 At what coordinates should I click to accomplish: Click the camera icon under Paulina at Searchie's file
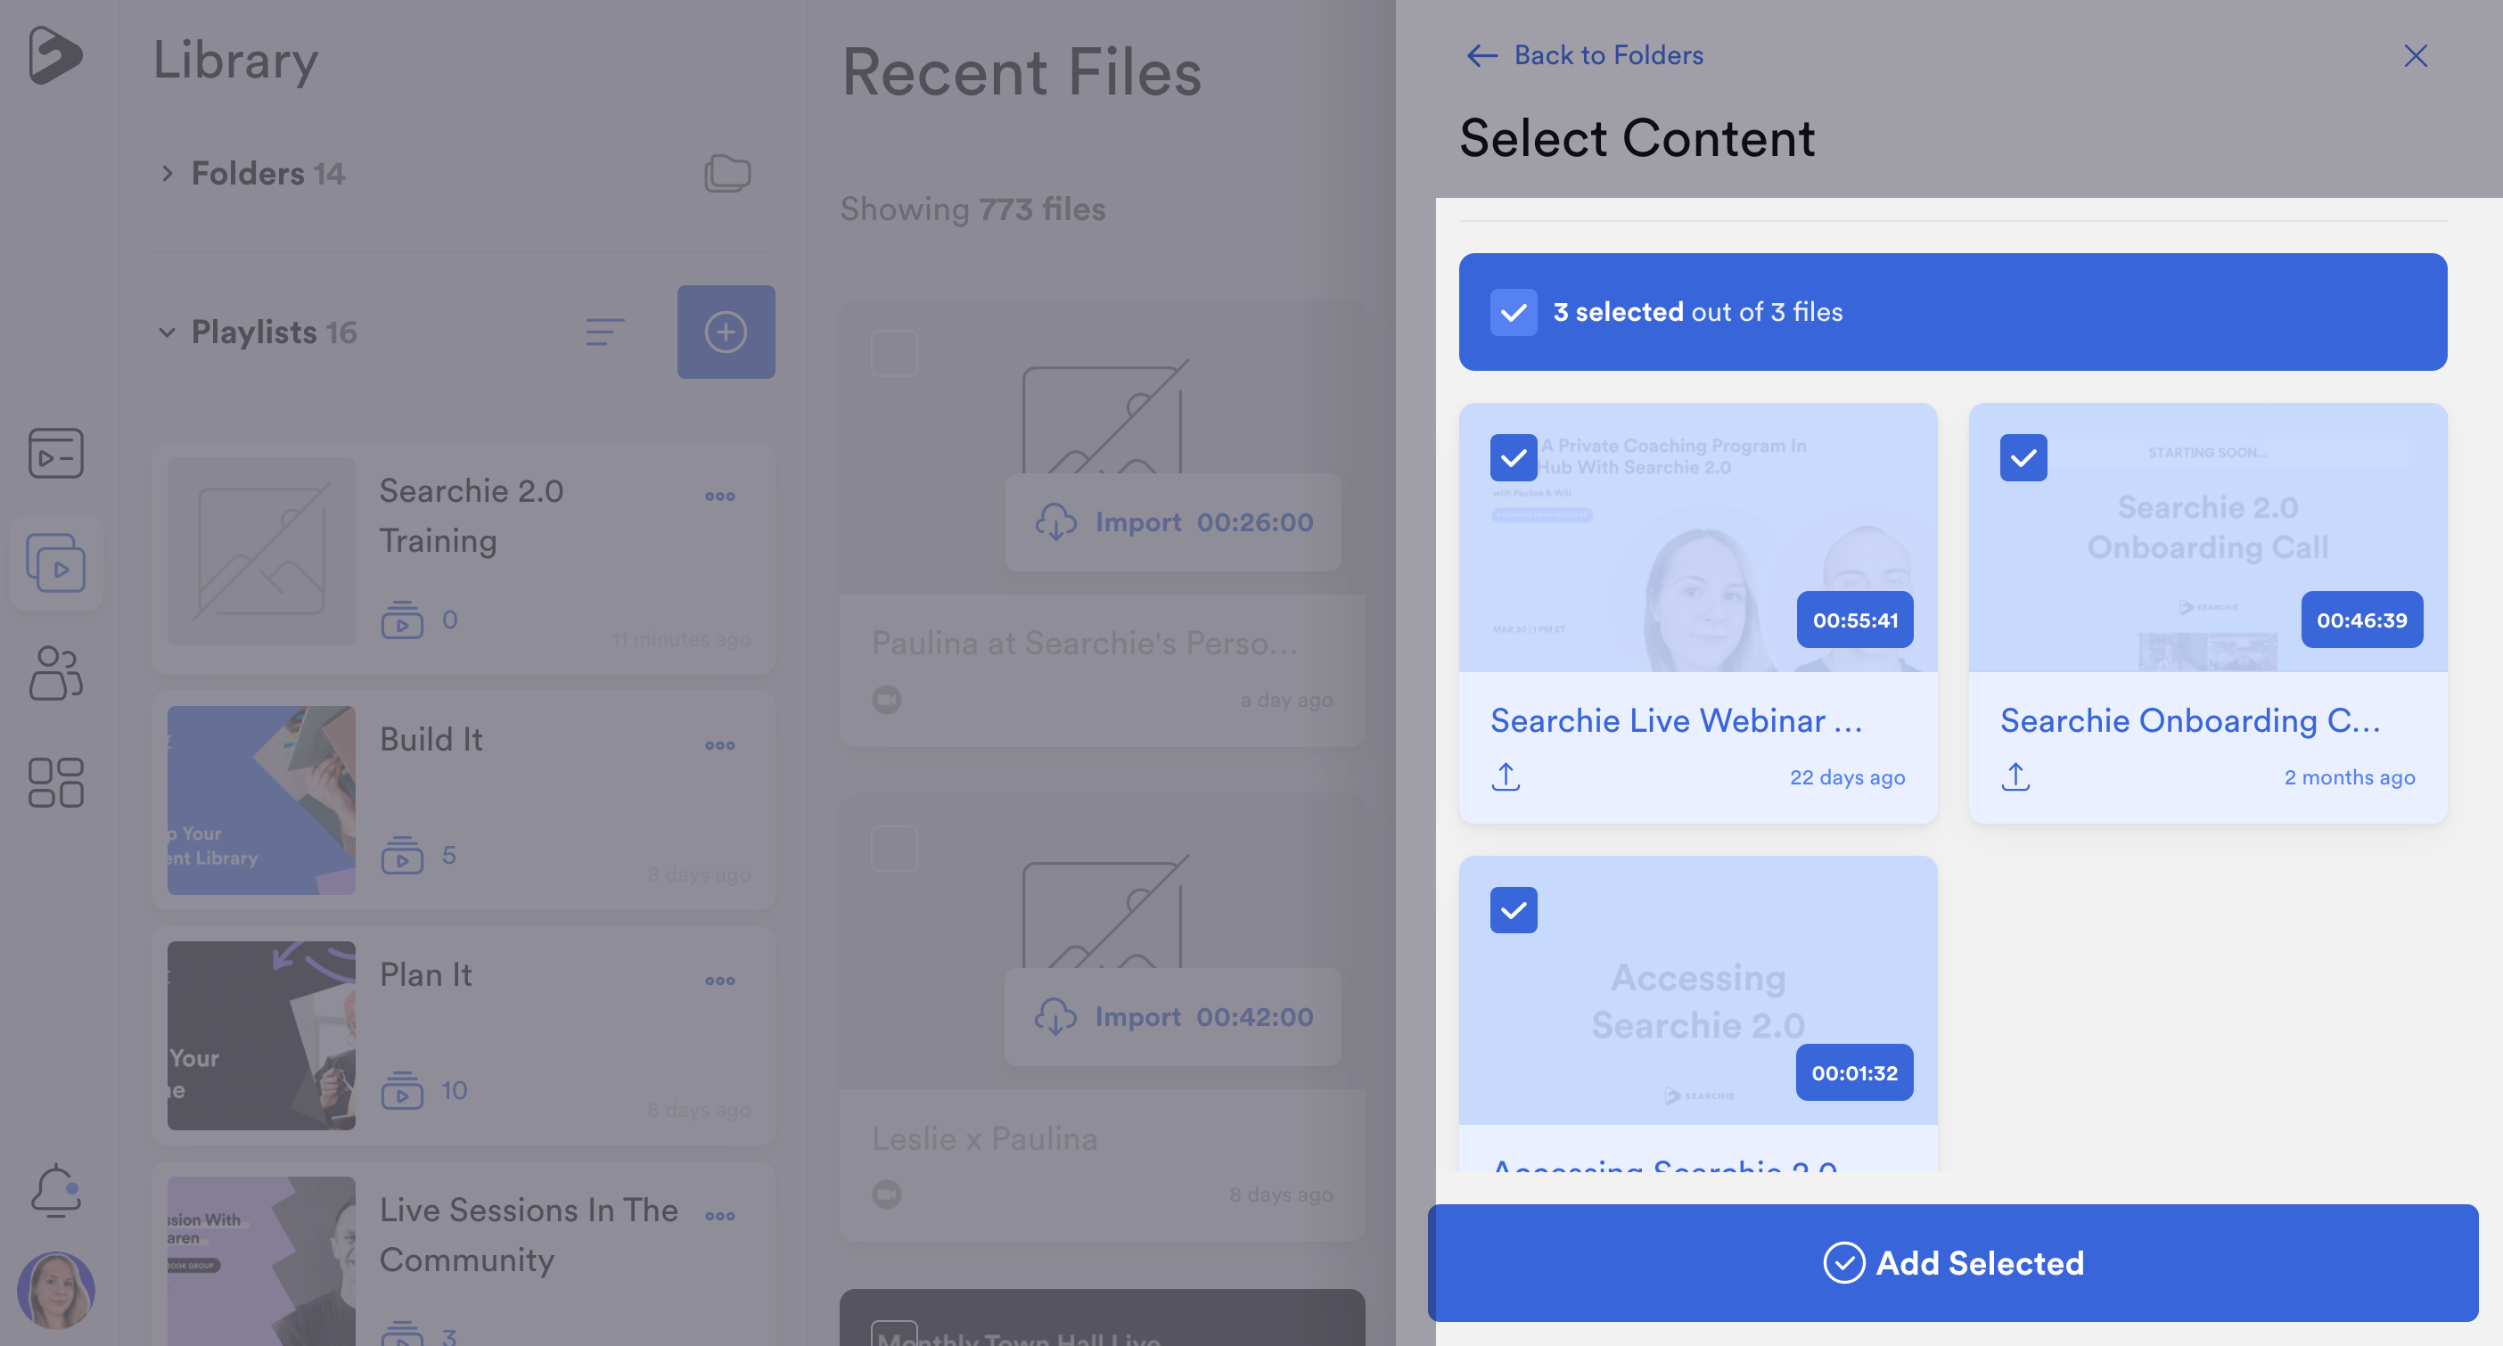click(x=886, y=700)
